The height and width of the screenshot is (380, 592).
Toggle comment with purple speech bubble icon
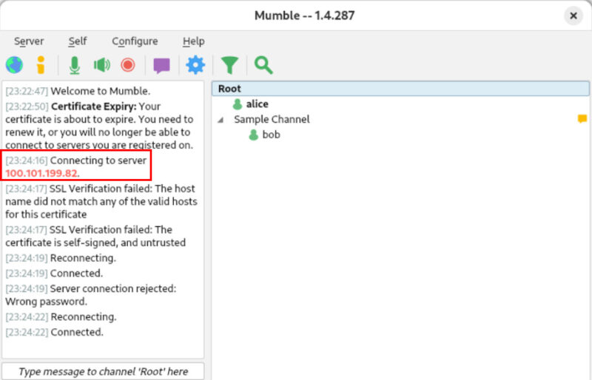click(x=161, y=66)
